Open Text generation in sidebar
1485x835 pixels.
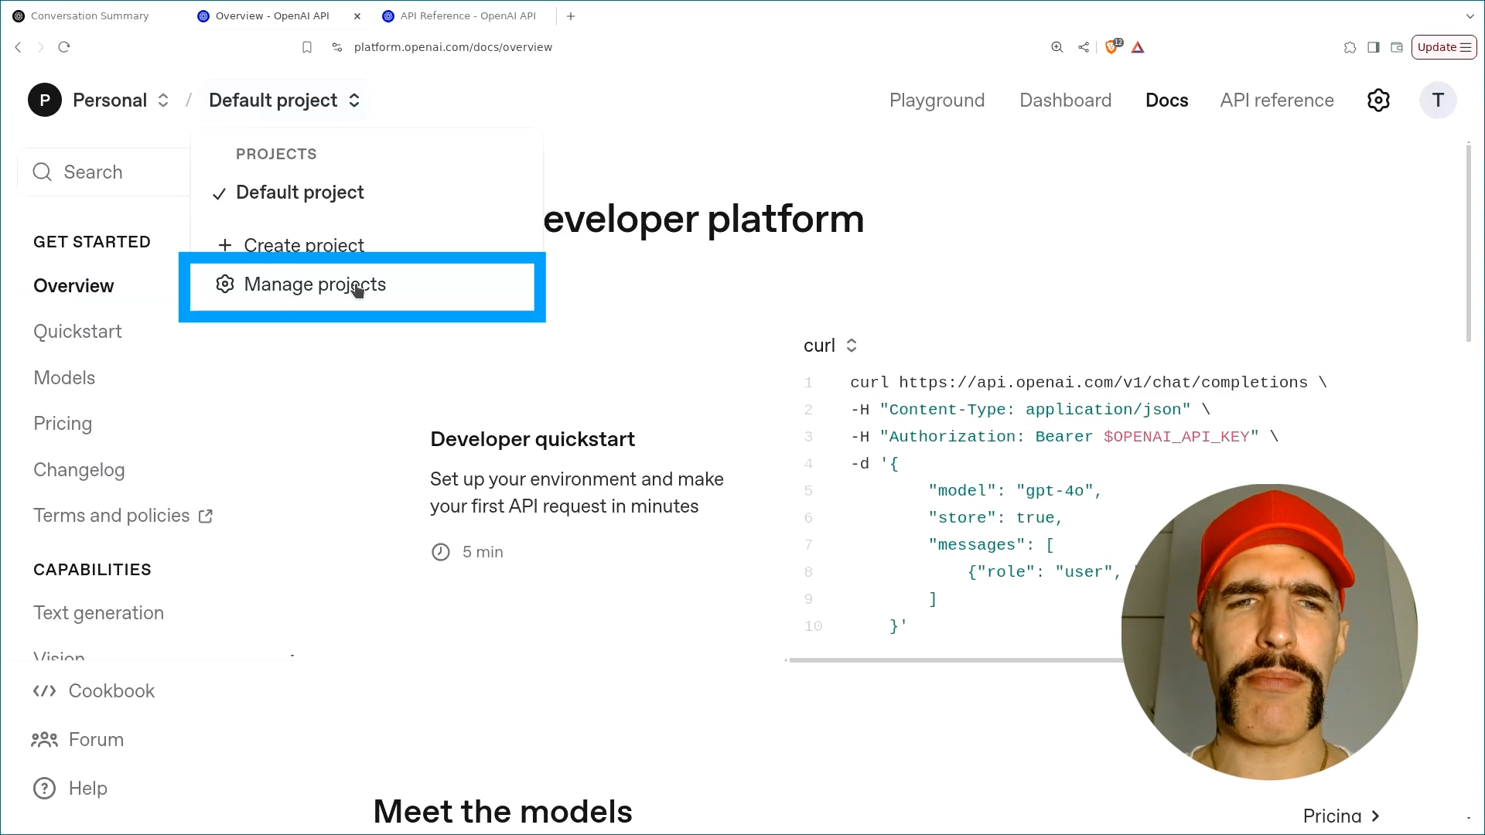click(x=98, y=613)
